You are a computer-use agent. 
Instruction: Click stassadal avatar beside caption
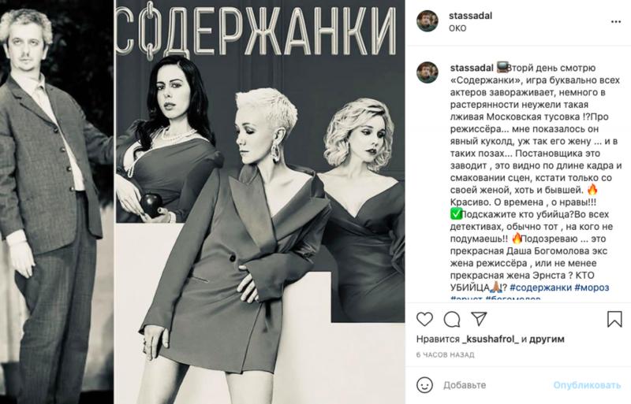(428, 72)
